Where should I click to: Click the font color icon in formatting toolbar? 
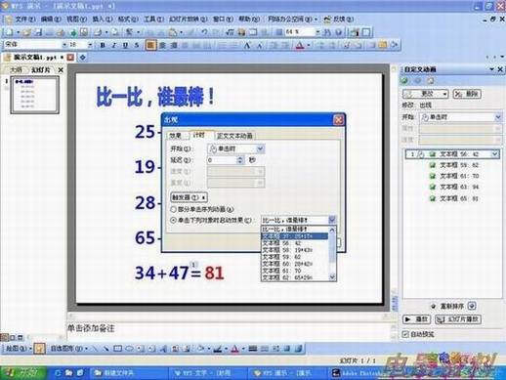(x=300, y=45)
